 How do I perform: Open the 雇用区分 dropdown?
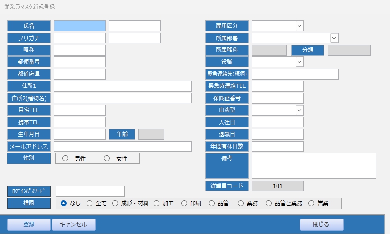299,26
